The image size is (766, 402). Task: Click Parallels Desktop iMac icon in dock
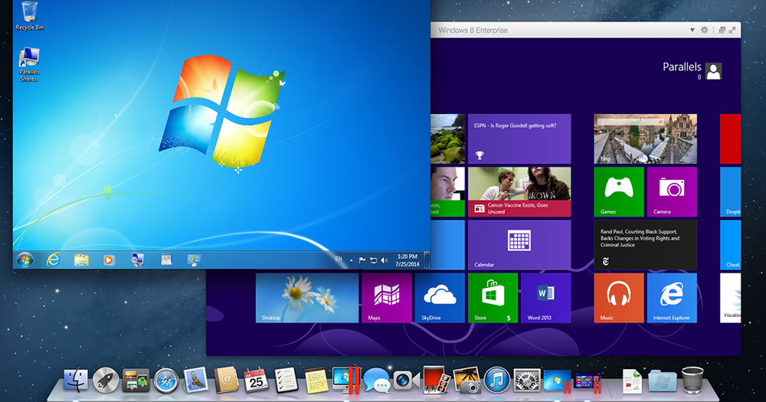pyautogui.click(x=346, y=380)
